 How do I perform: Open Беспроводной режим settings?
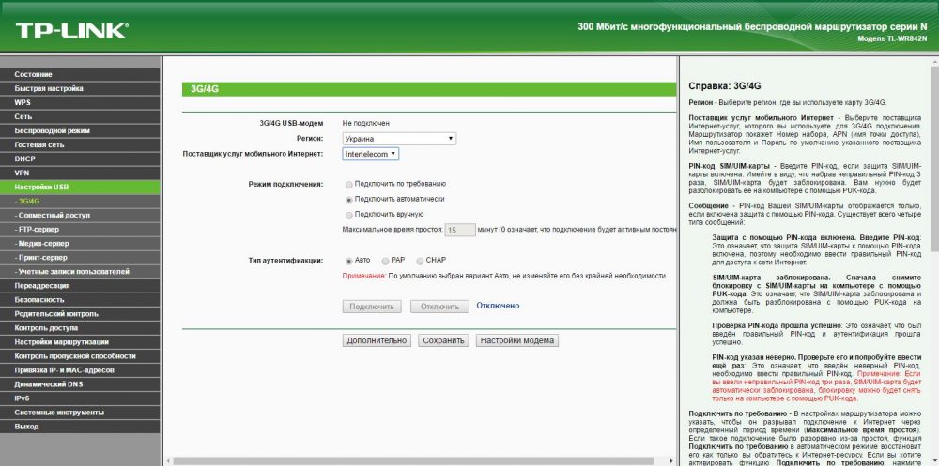pos(80,130)
